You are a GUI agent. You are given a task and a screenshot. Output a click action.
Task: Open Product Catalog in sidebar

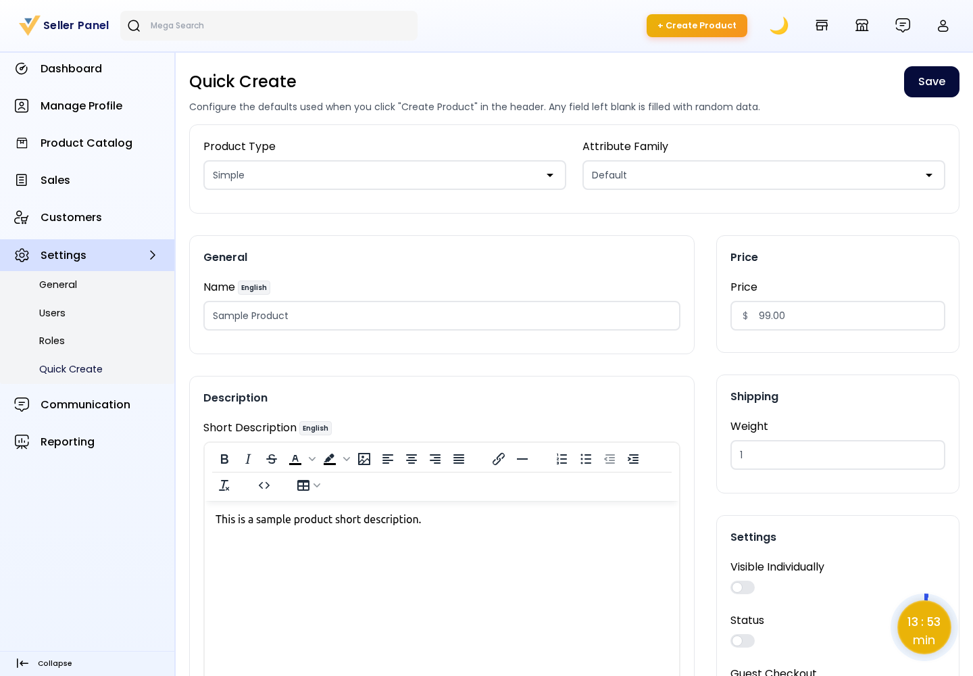point(87,143)
